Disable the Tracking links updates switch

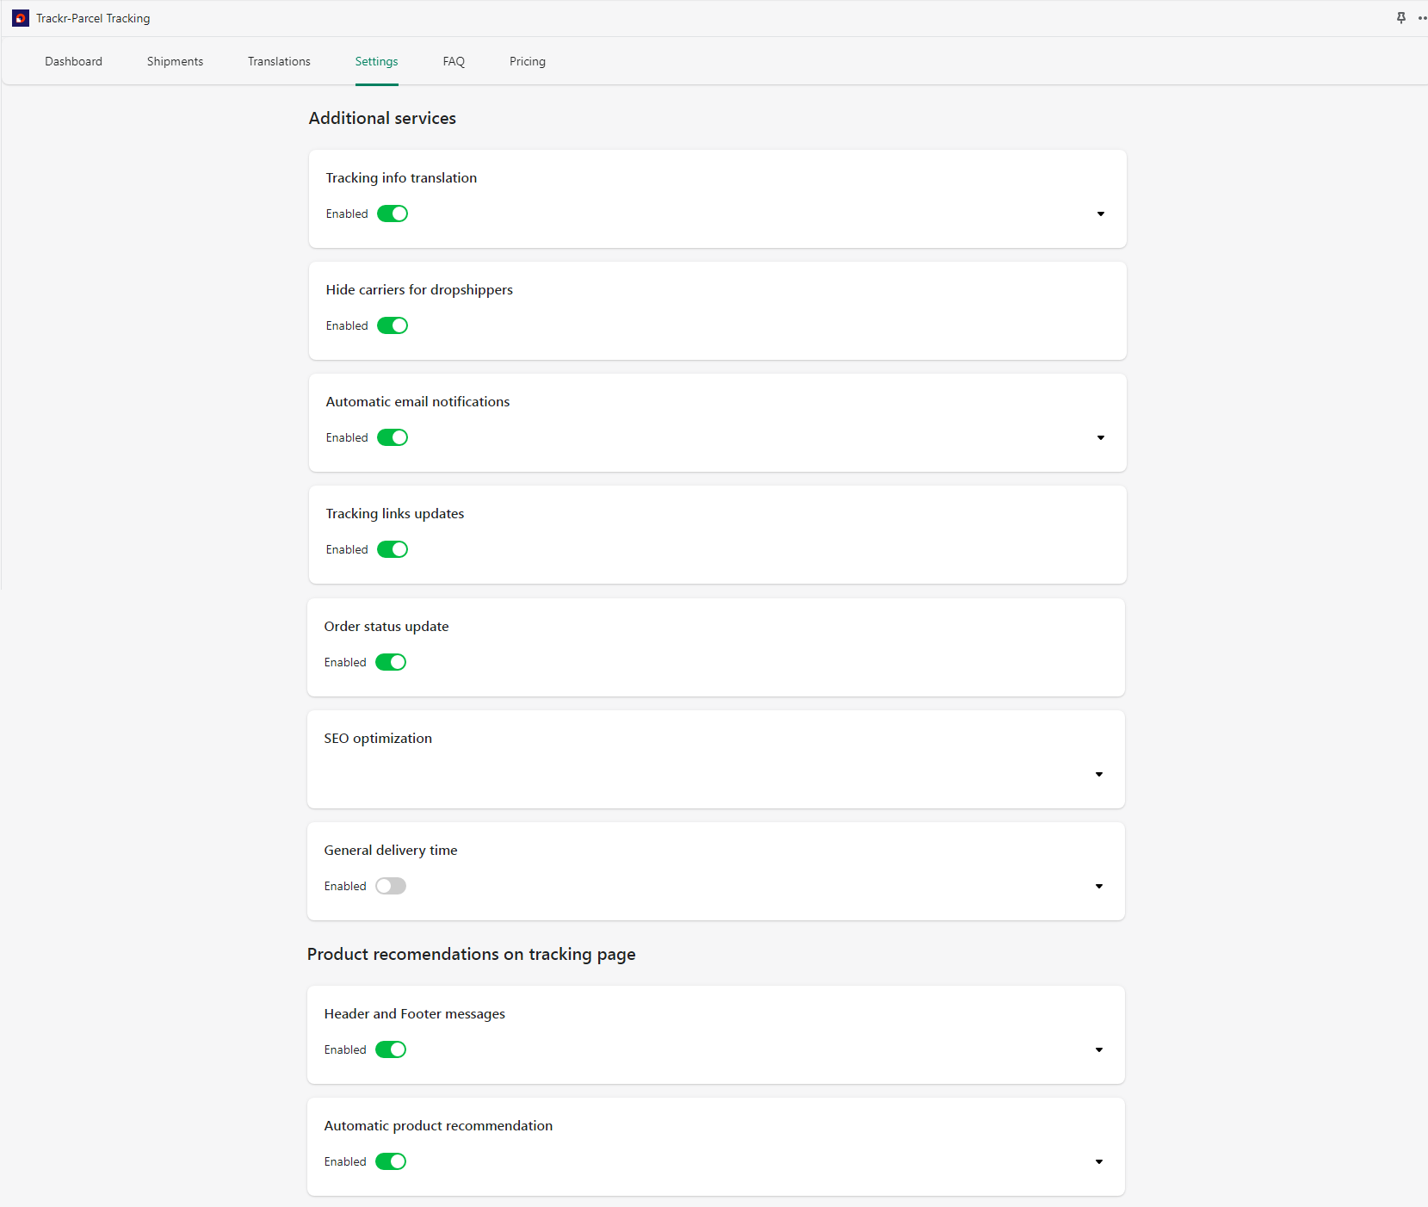[393, 549]
